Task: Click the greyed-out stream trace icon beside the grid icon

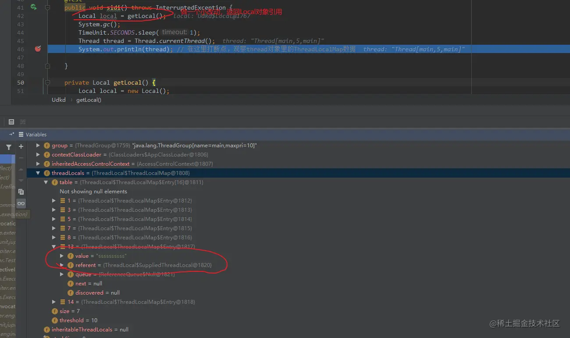Action: [23, 122]
